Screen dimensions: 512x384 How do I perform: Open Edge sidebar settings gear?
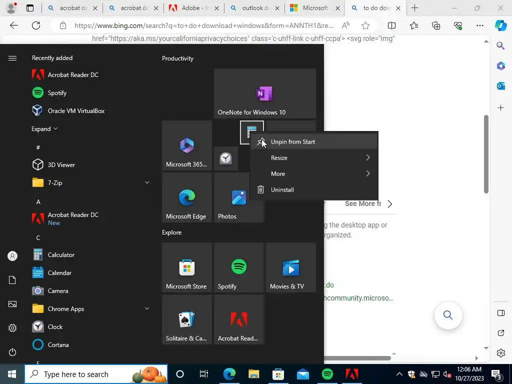(x=500, y=353)
